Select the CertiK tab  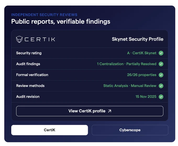[49, 130]
